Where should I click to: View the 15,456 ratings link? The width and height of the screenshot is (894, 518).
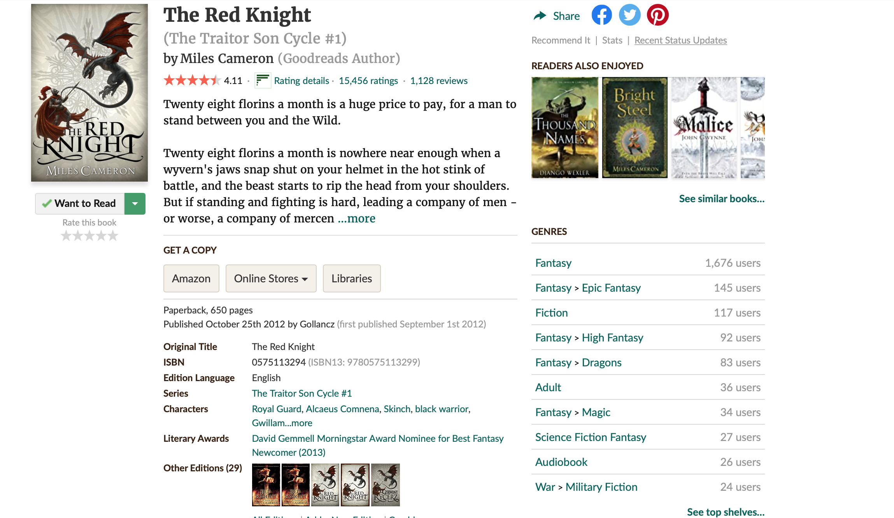(368, 81)
